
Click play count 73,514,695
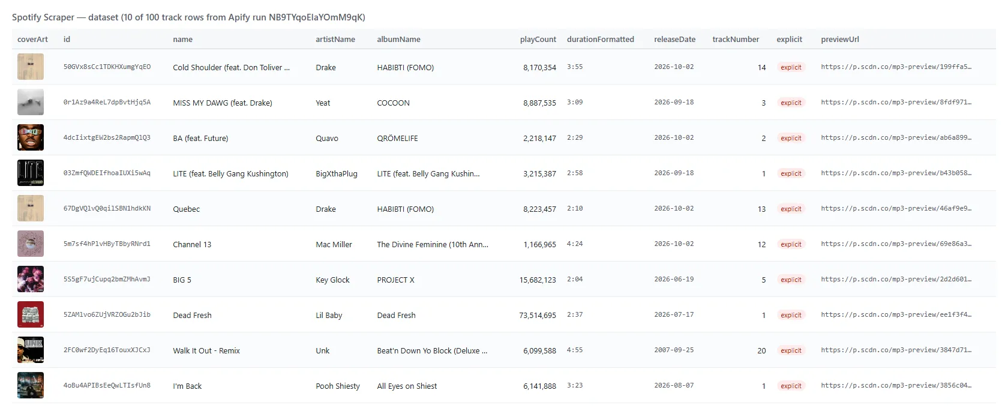(x=538, y=315)
